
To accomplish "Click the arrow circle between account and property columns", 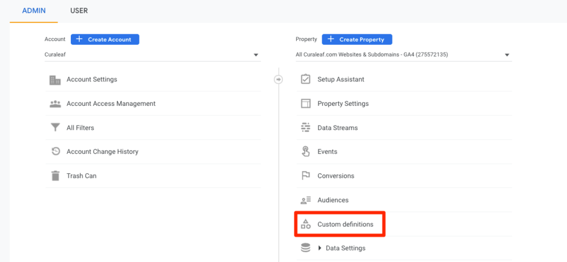I will pos(279,80).
